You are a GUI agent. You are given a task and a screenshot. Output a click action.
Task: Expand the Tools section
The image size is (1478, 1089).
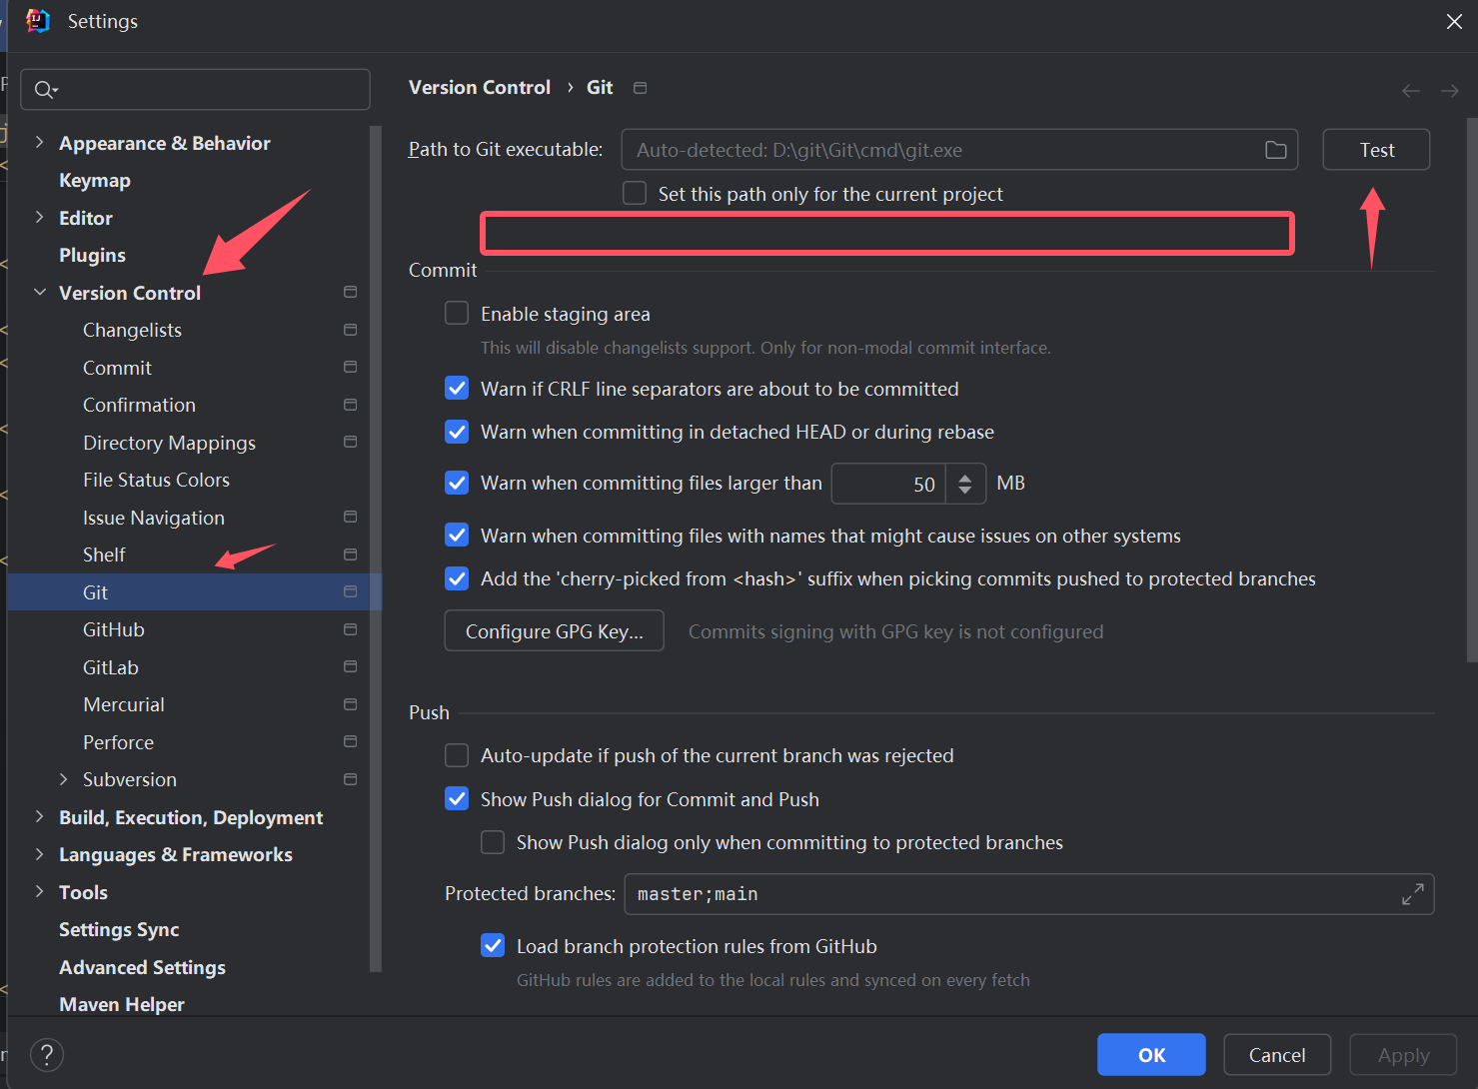[x=39, y=891]
